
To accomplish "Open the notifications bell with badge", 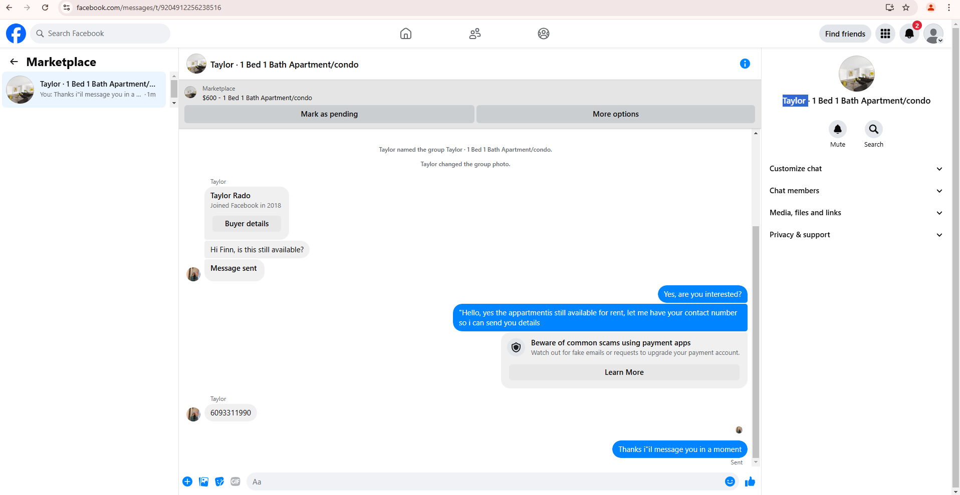I will 909,34.
